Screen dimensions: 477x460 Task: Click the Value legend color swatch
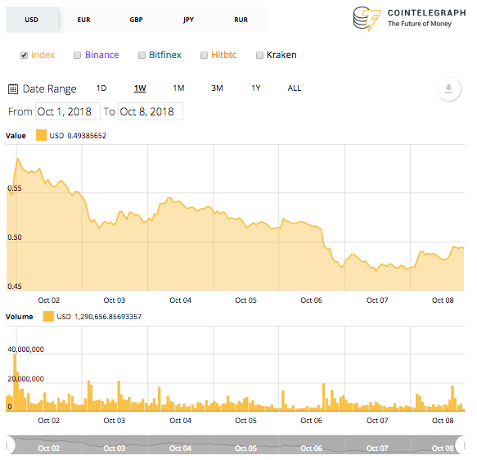click(x=41, y=135)
